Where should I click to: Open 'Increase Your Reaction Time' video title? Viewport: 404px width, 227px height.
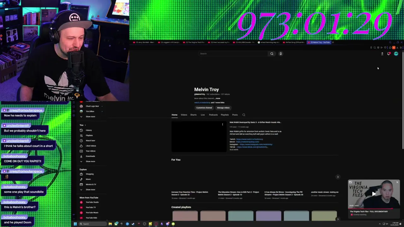[x=190, y=193]
